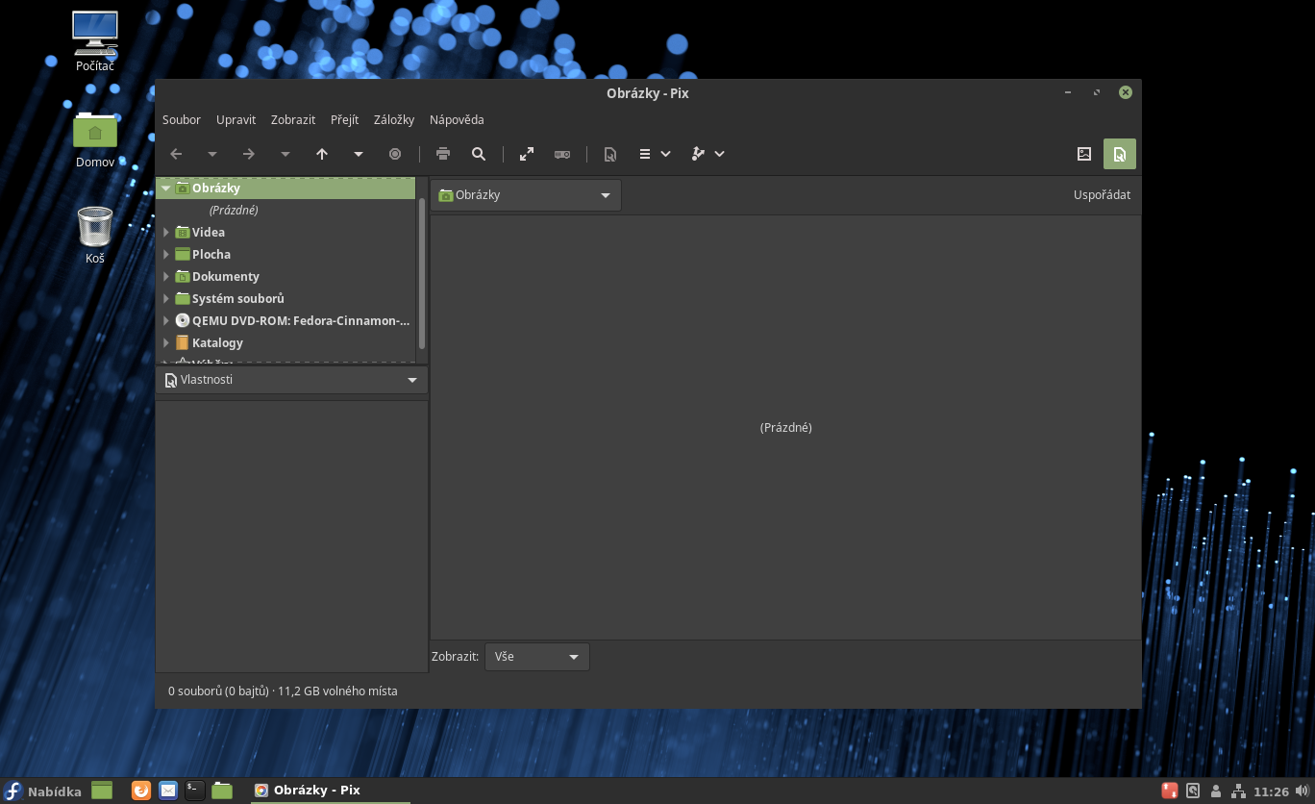
Task: Open the Záložky menu
Action: [394, 120]
